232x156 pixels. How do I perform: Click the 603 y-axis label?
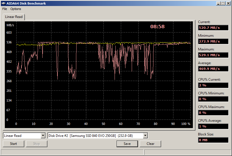pyautogui.click(x=9, y=33)
